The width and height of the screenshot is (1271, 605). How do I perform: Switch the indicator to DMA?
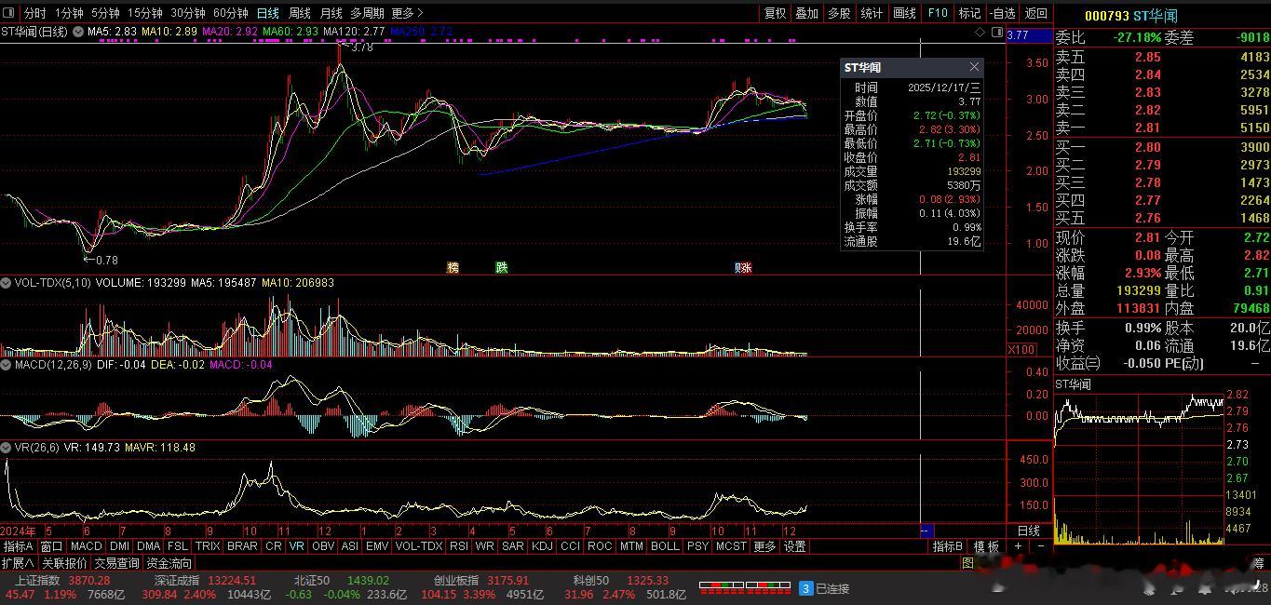pyautogui.click(x=149, y=546)
